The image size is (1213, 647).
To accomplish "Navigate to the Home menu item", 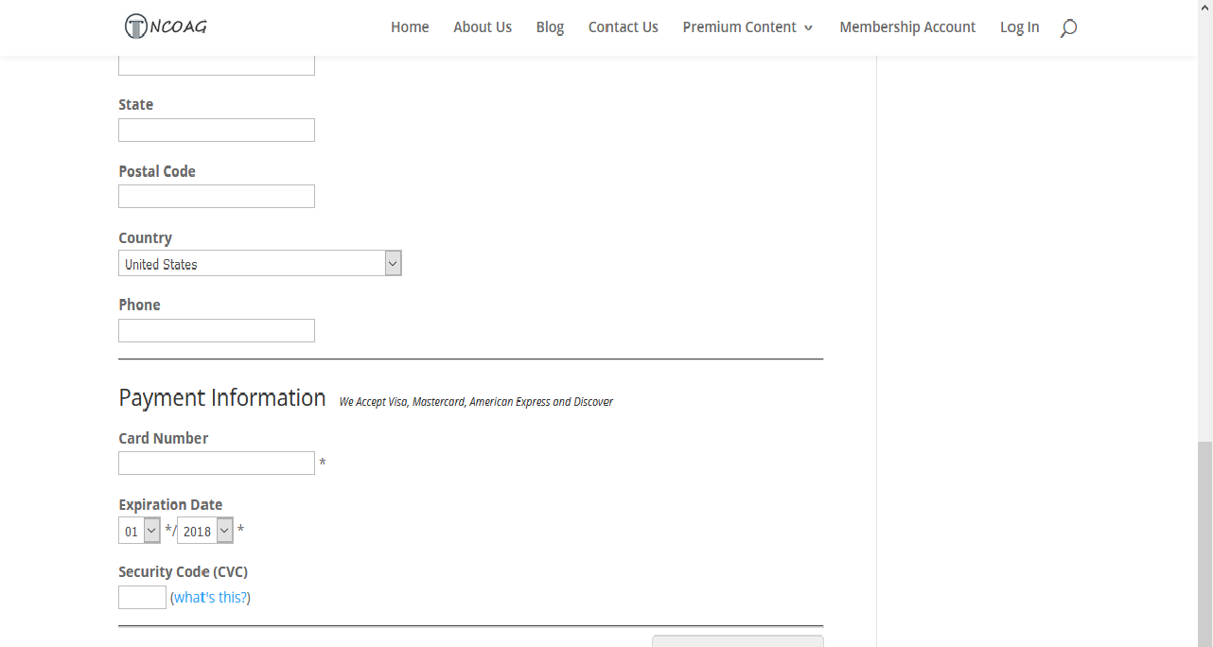I will [410, 26].
